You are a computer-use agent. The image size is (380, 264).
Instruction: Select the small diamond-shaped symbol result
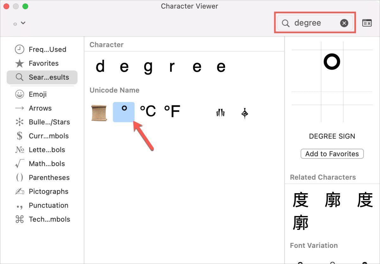click(244, 113)
